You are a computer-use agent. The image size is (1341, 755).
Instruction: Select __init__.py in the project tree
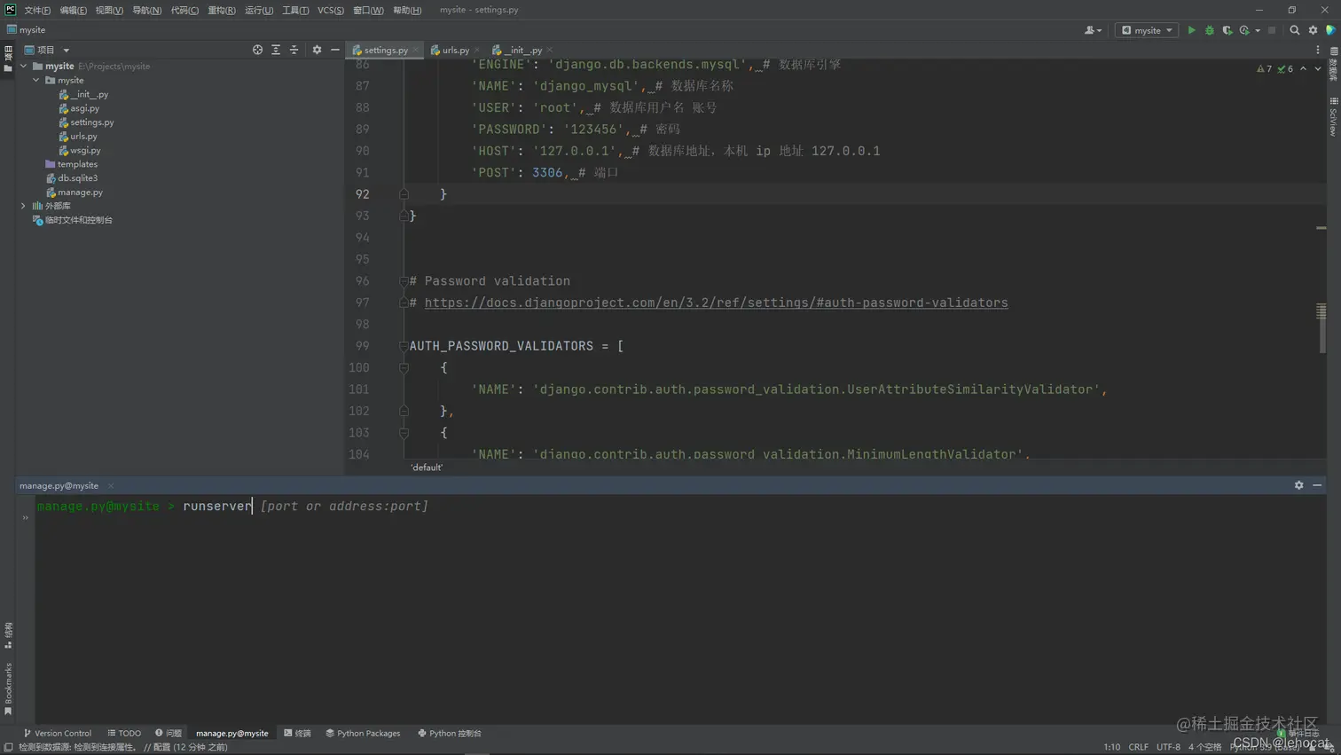tap(83, 94)
